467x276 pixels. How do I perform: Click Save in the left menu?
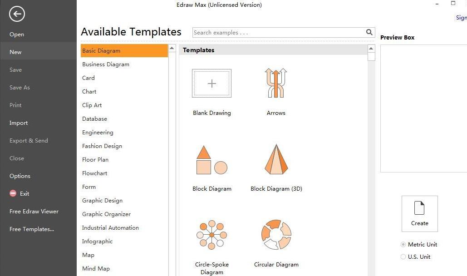tap(15, 70)
